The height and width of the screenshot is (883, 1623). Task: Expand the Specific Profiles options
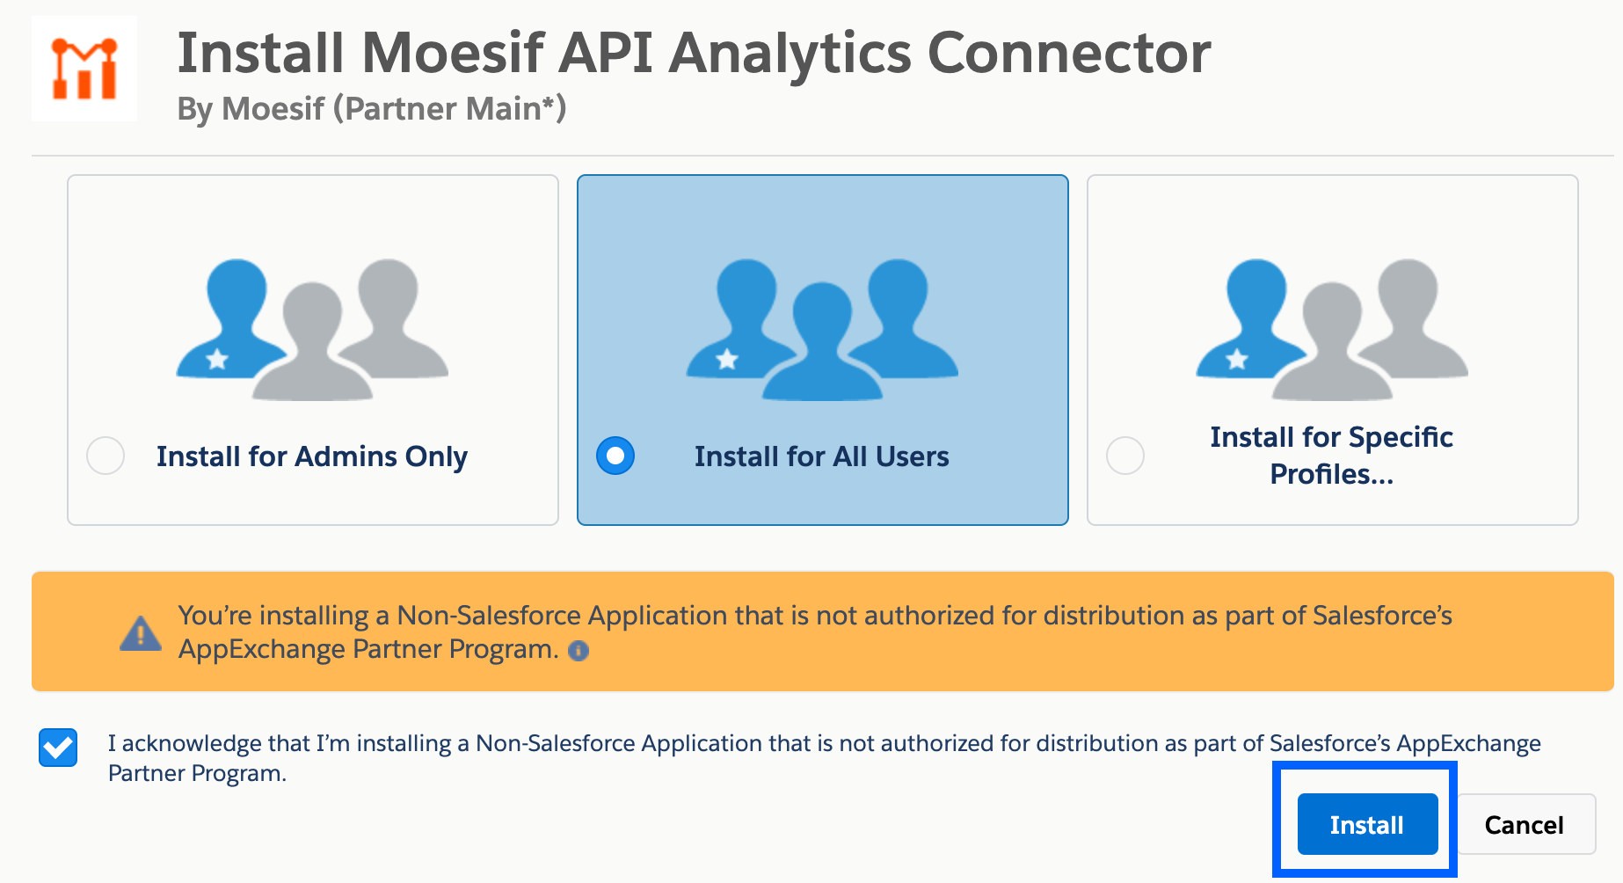pos(1330,456)
